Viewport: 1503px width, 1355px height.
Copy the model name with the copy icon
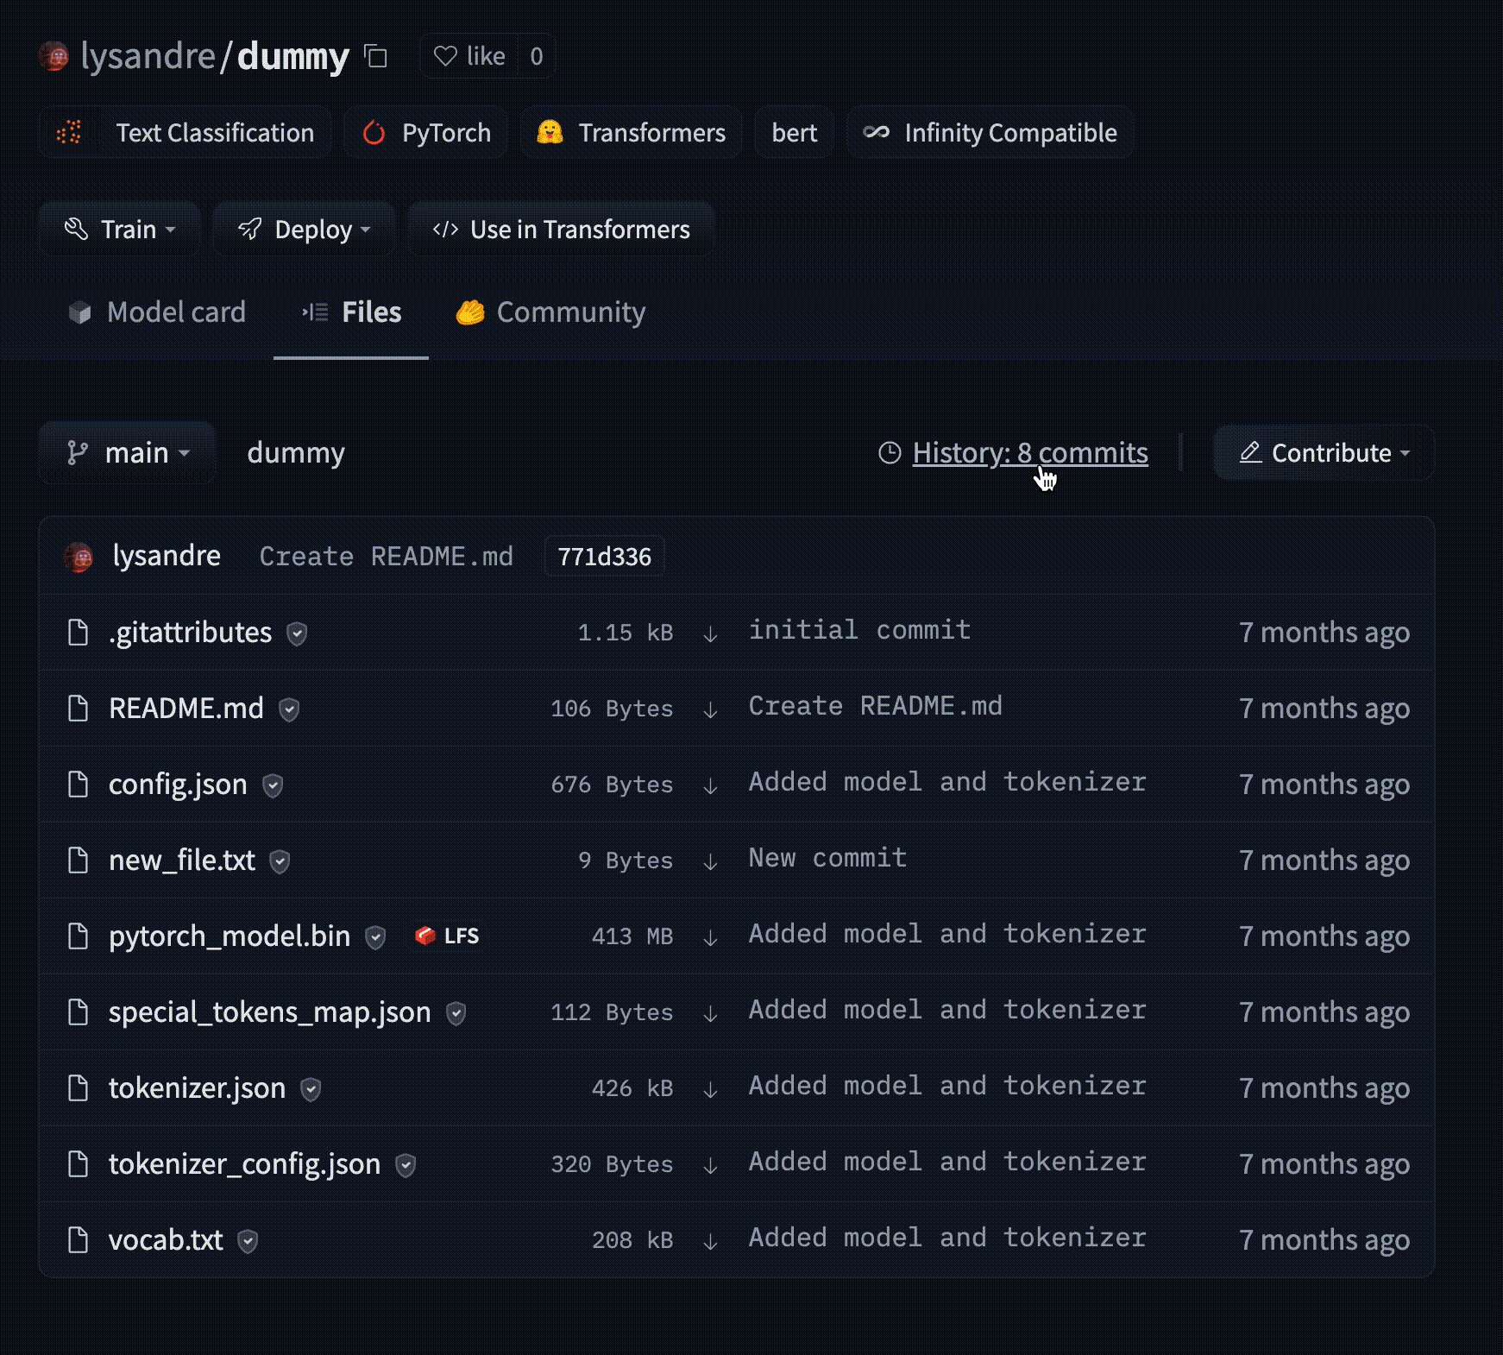[375, 57]
